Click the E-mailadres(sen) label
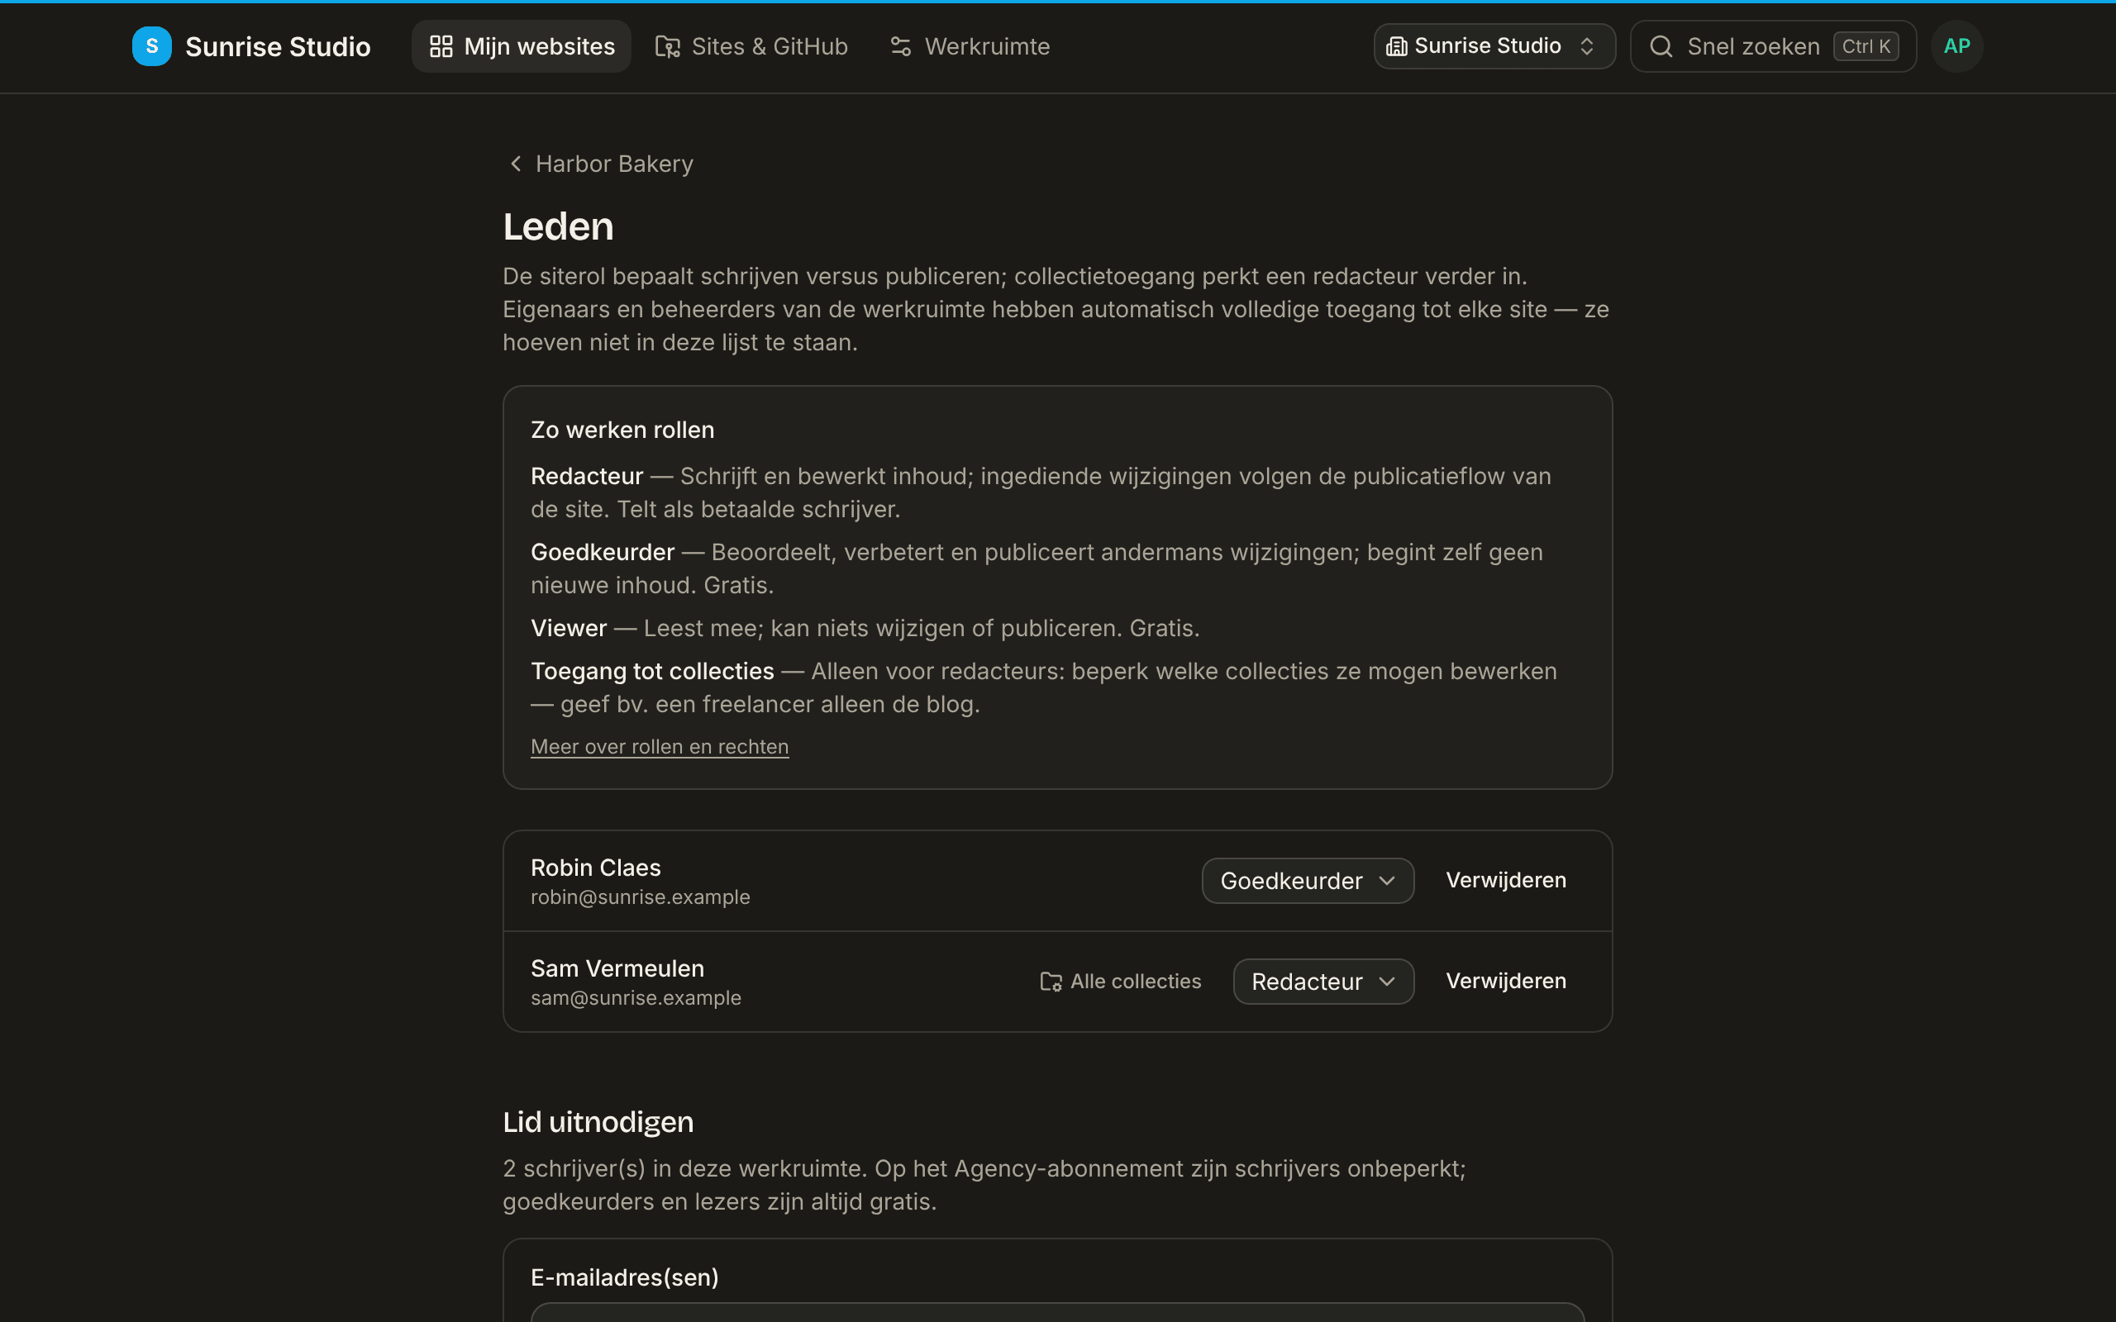The height and width of the screenshot is (1322, 2116). [624, 1277]
